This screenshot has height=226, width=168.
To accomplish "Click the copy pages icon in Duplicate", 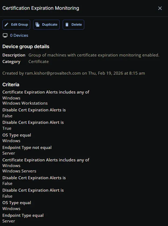I will click(38, 25).
